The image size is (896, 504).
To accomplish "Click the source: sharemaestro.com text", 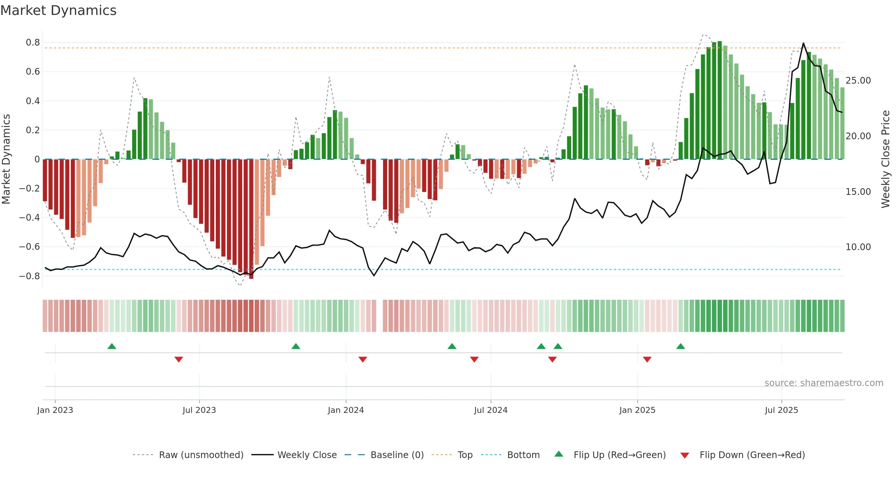I will click(x=824, y=383).
